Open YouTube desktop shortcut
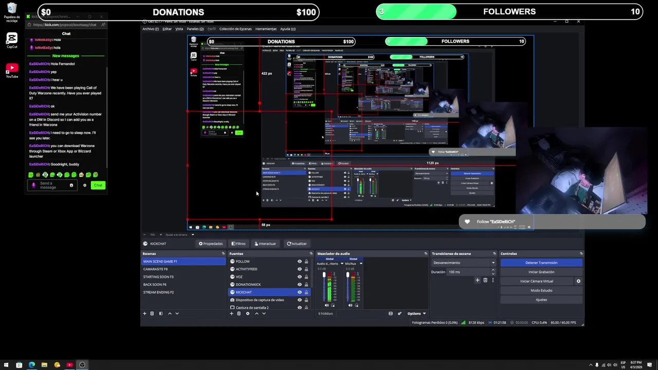The height and width of the screenshot is (370, 658). coord(12,70)
